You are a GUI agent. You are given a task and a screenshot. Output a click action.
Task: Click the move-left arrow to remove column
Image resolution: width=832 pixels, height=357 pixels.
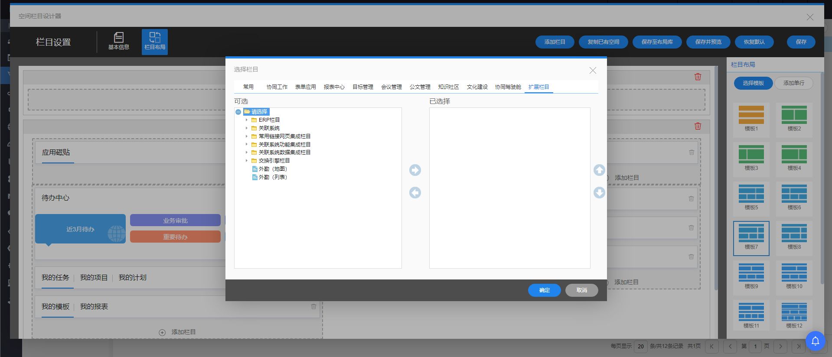(x=415, y=192)
